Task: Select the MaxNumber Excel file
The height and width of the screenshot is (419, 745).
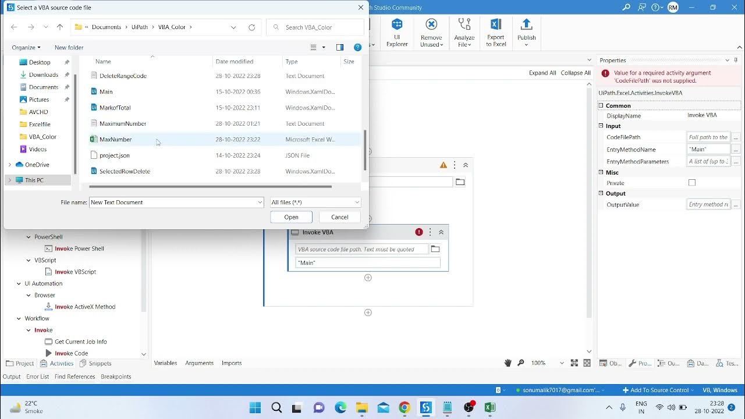Action: point(115,140)
